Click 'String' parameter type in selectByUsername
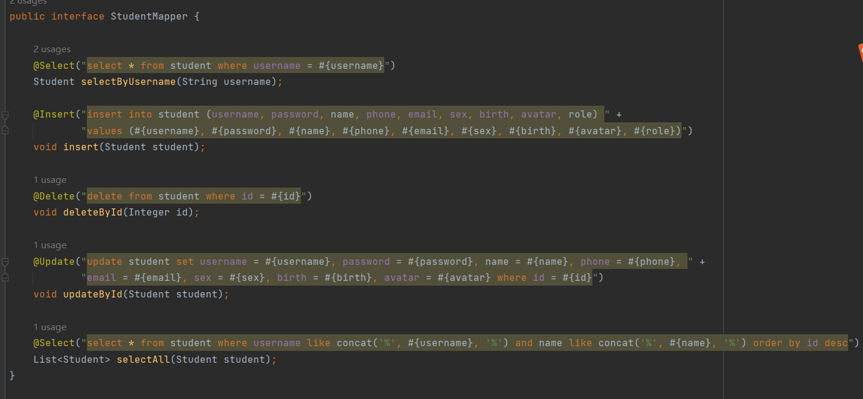Screen dimensions: 863x399 click(x=200, y=82)
